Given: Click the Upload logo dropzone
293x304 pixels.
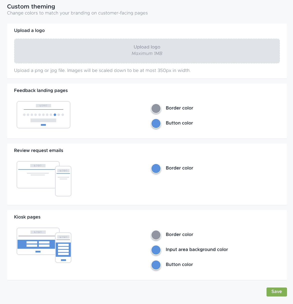Looking at the screenshot, I should tap(146, 51).
